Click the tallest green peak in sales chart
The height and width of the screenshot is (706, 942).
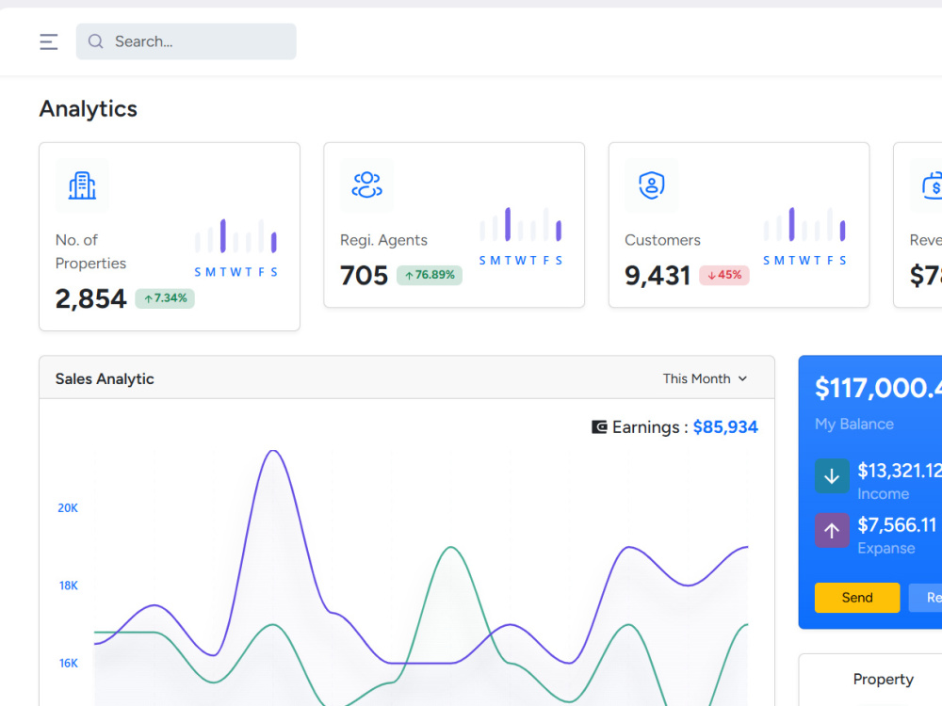click(451, 548)
